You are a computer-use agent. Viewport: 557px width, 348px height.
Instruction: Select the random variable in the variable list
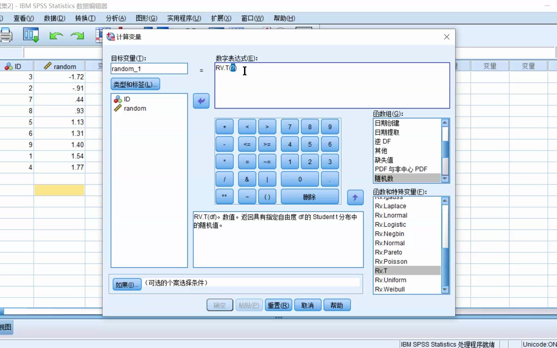point(134,108)
